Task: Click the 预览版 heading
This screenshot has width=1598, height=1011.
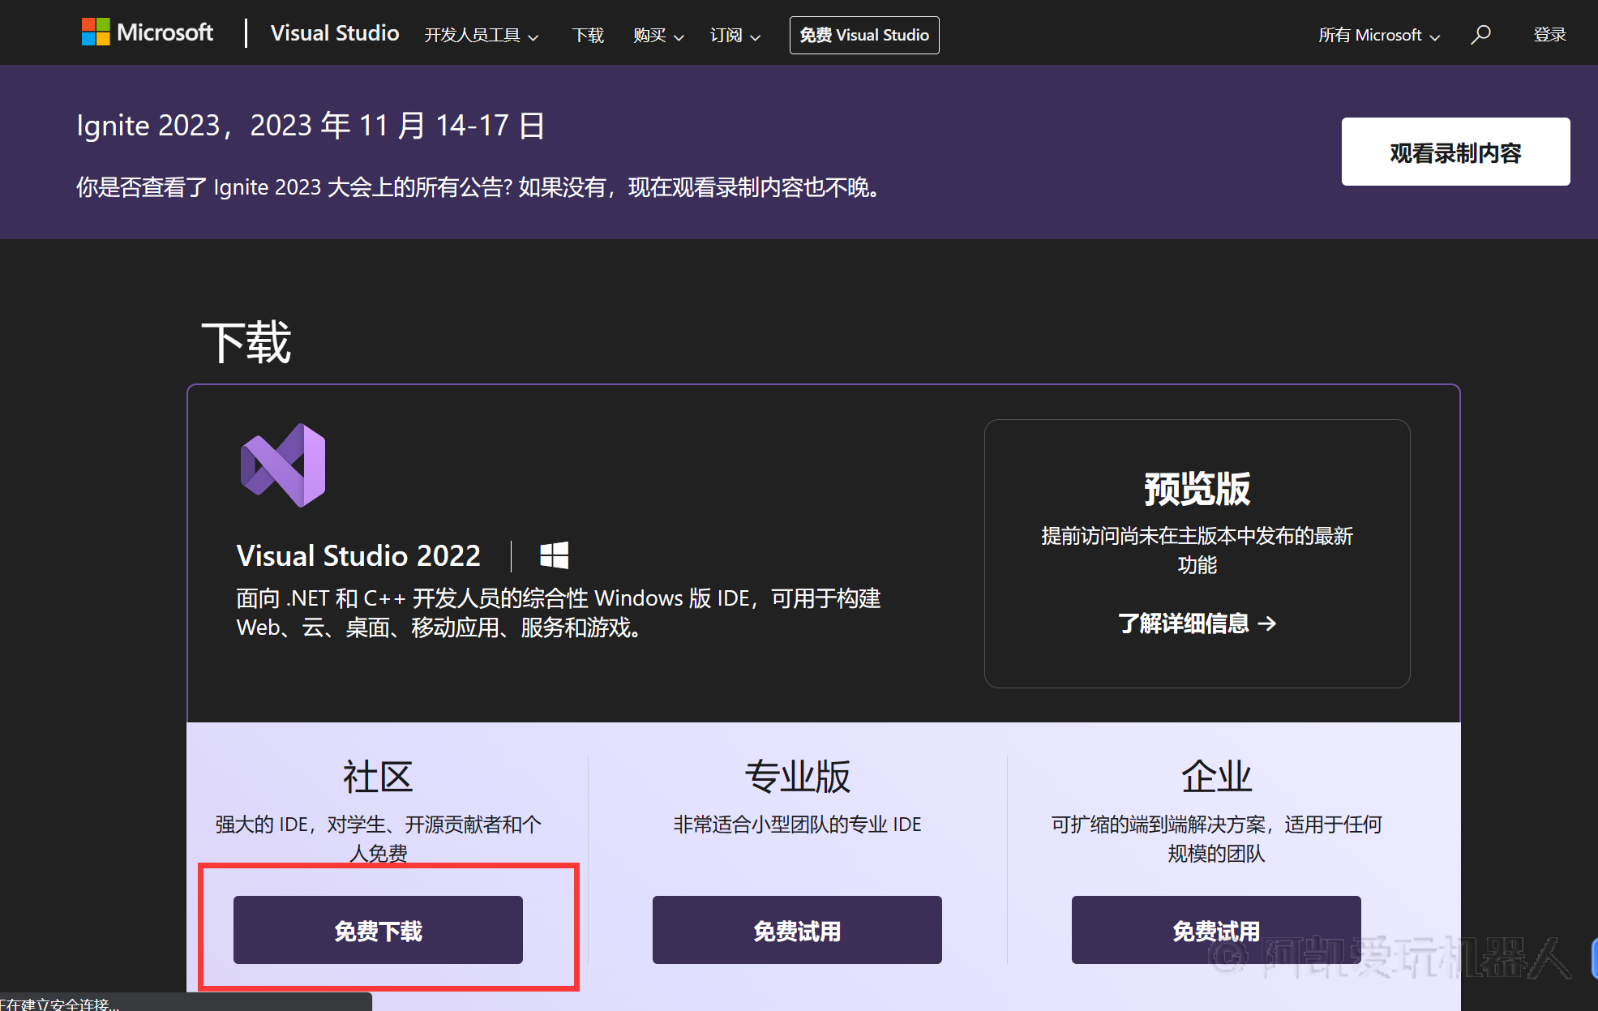Action: 1197,489
